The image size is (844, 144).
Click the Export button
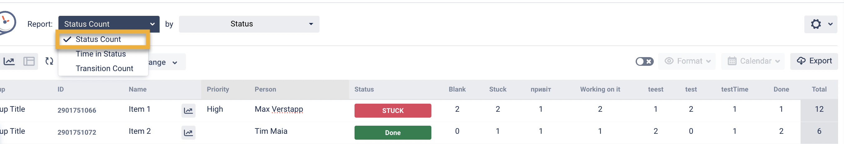click(x=814, y=61)
